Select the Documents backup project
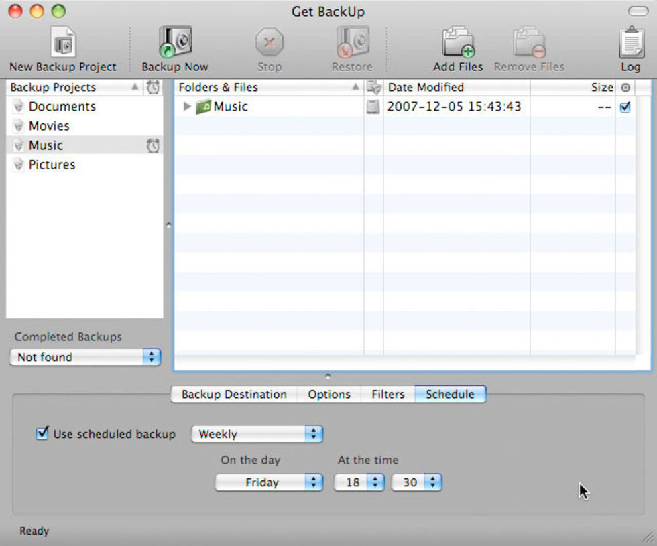The image size is (657, 546). [62, 107]
